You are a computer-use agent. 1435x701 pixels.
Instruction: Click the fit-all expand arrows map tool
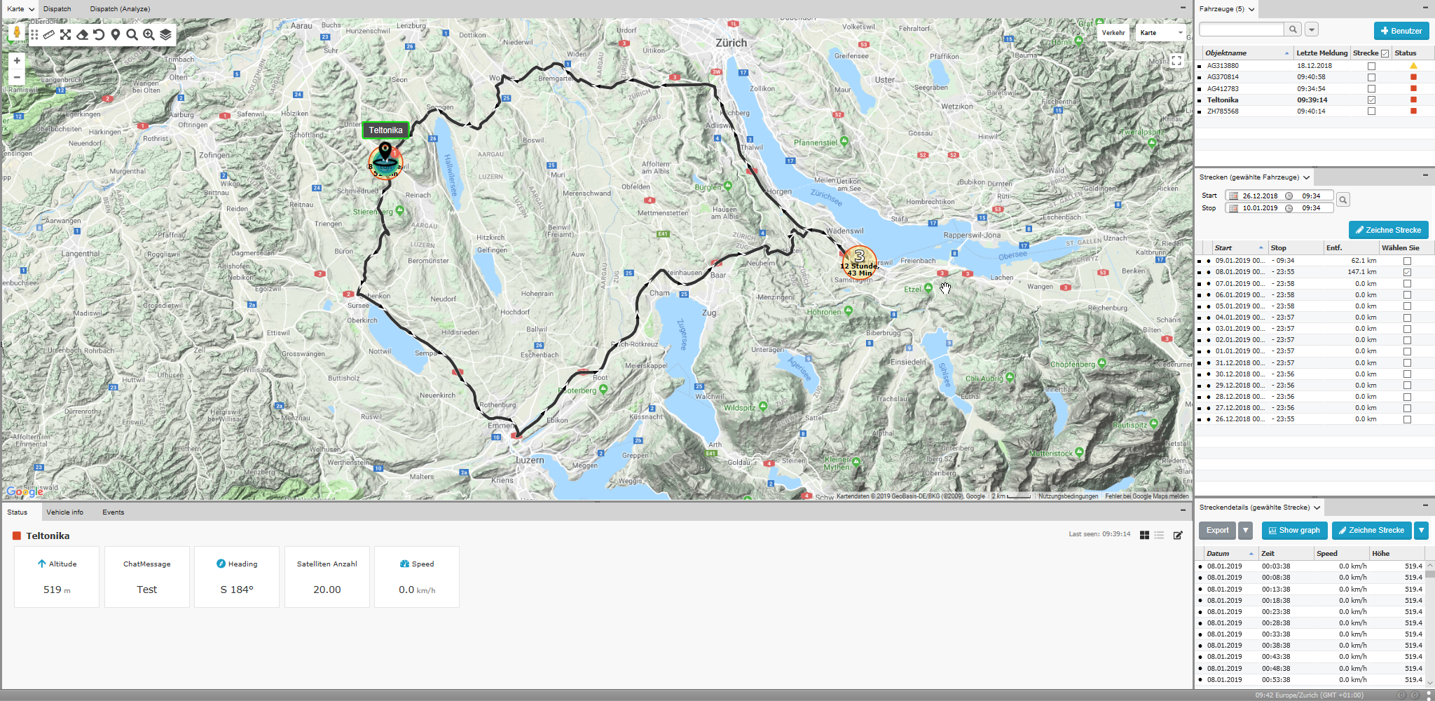(x=65, y=34)
